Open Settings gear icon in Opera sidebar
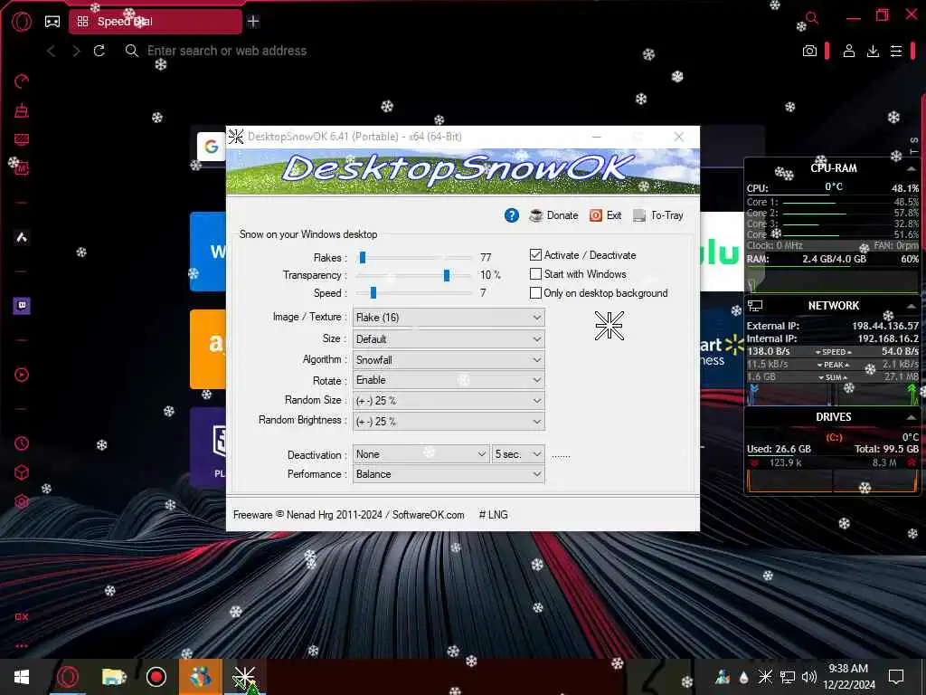 coord(22,501)
